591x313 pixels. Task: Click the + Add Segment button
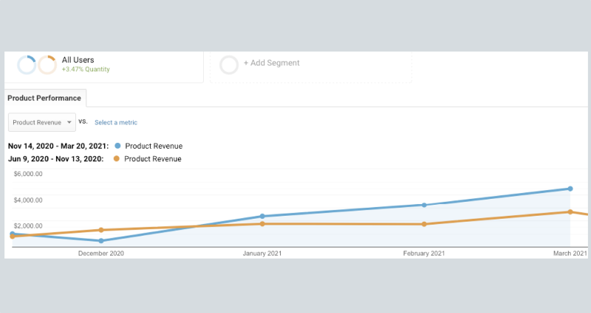(x=272, y=63)
